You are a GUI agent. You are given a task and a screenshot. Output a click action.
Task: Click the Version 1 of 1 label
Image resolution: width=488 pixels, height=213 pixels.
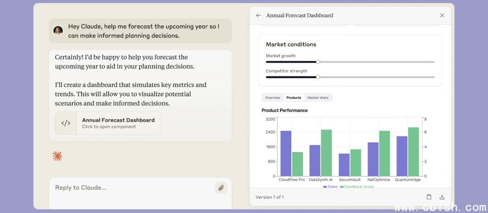(x=269, y=197)
